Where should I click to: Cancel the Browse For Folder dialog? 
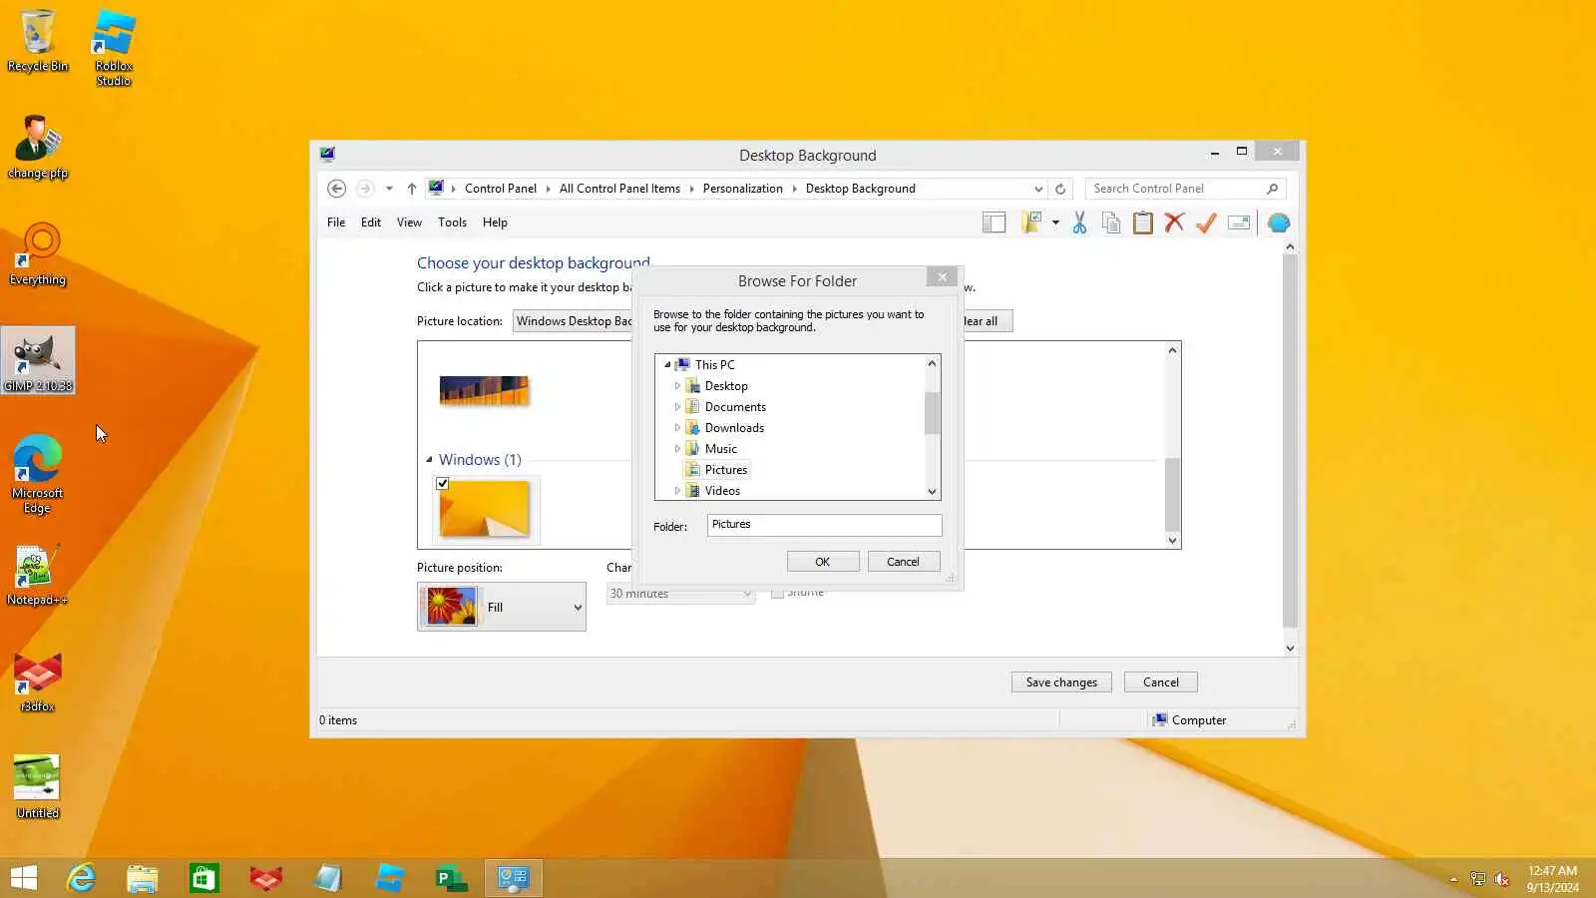903,562
